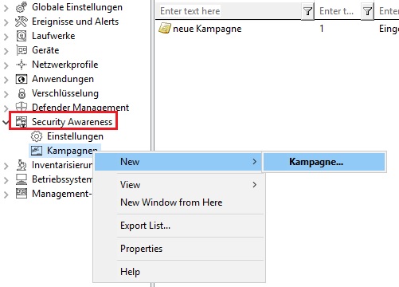Expand the Netzwerkprofile tree node

click(6, 65)
